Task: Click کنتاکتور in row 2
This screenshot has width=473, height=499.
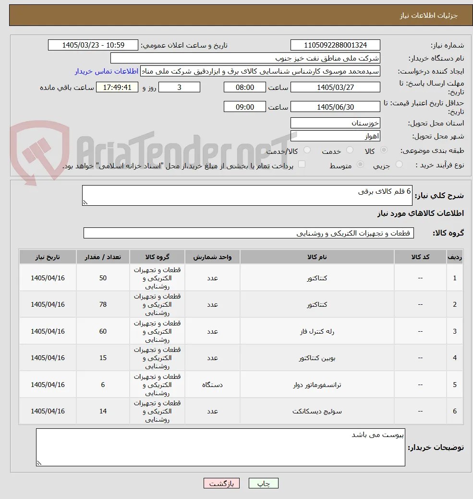Action: pos(317,305)
